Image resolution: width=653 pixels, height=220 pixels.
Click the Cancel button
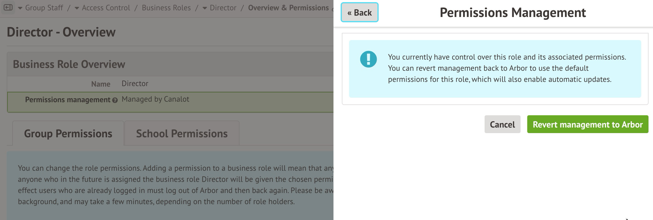point(502,124)
